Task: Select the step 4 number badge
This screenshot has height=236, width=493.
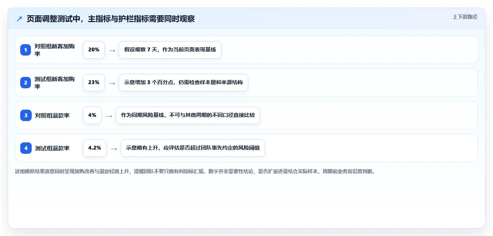Action: pyautogui.click(x=26, y=148)
